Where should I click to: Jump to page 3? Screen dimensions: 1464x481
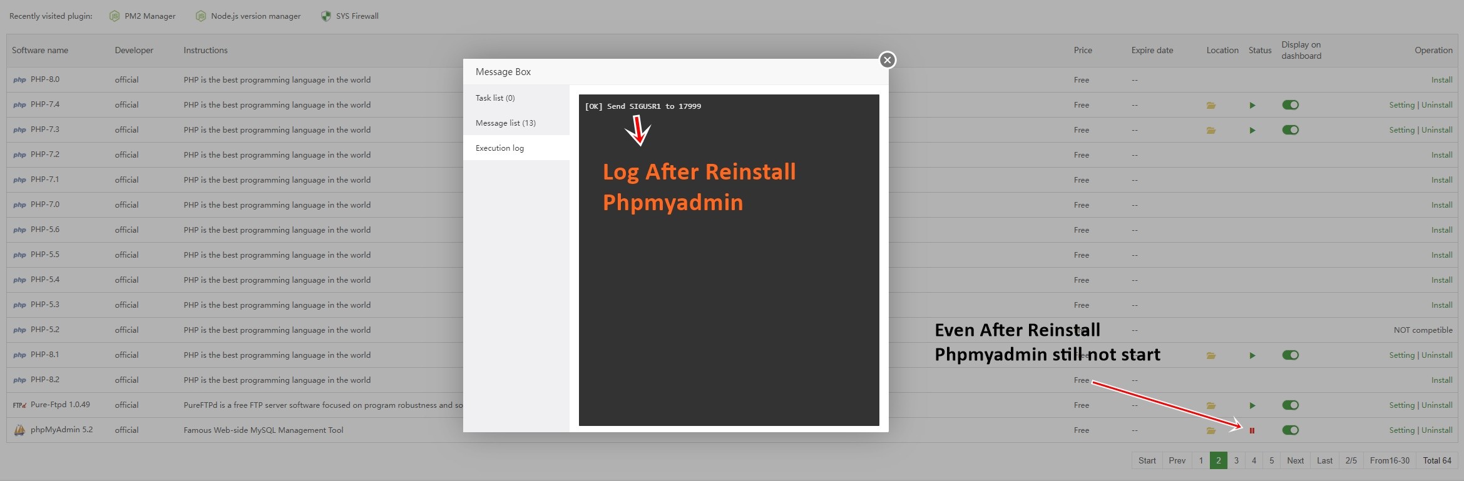pos(1236,460)
